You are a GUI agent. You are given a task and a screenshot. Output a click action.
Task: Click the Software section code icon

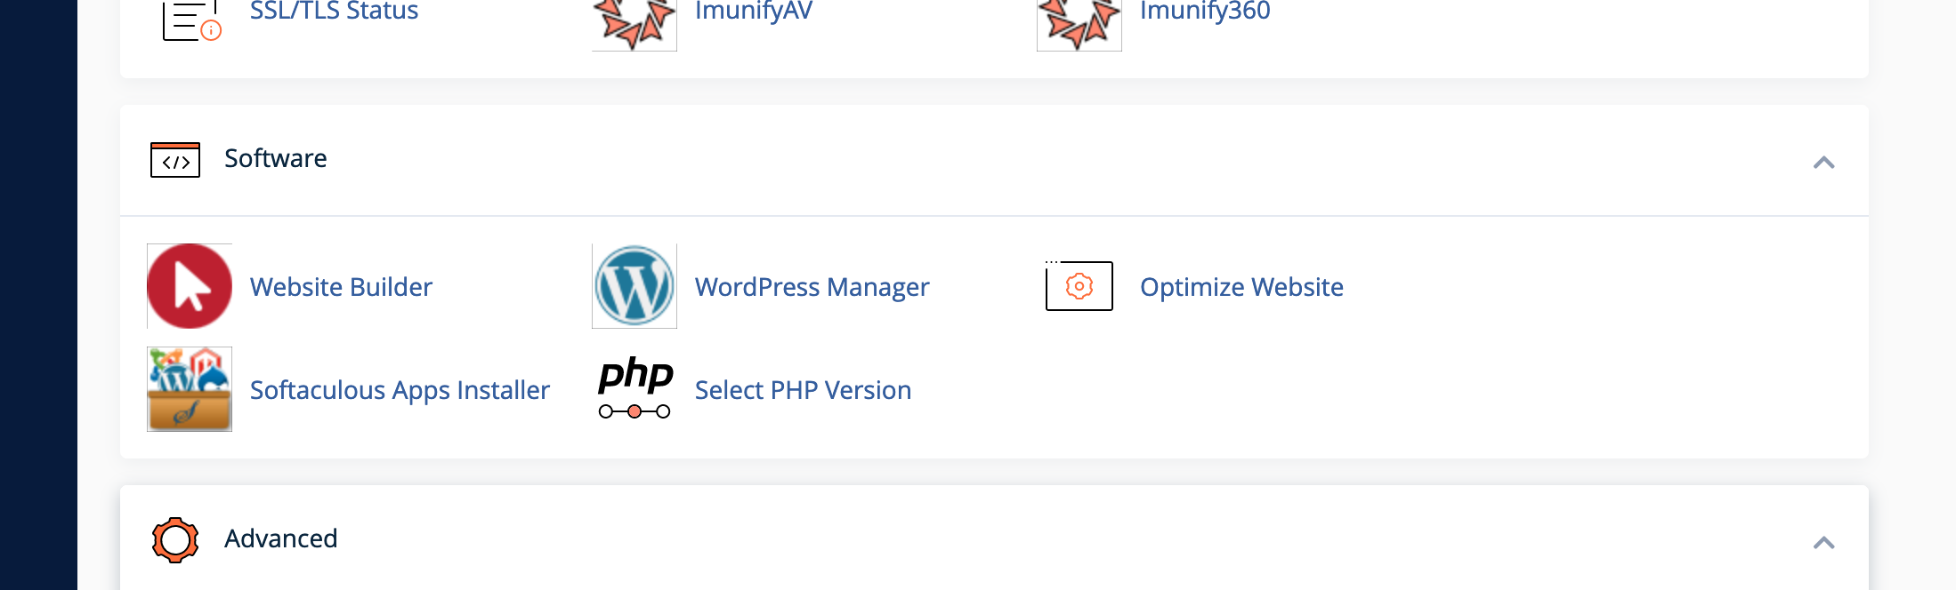pos(175,160)
